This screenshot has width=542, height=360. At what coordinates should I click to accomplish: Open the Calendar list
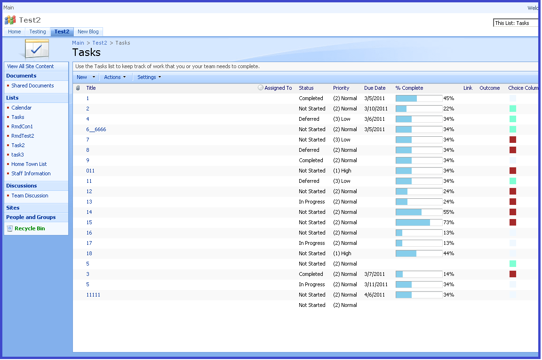pos(22,108)
